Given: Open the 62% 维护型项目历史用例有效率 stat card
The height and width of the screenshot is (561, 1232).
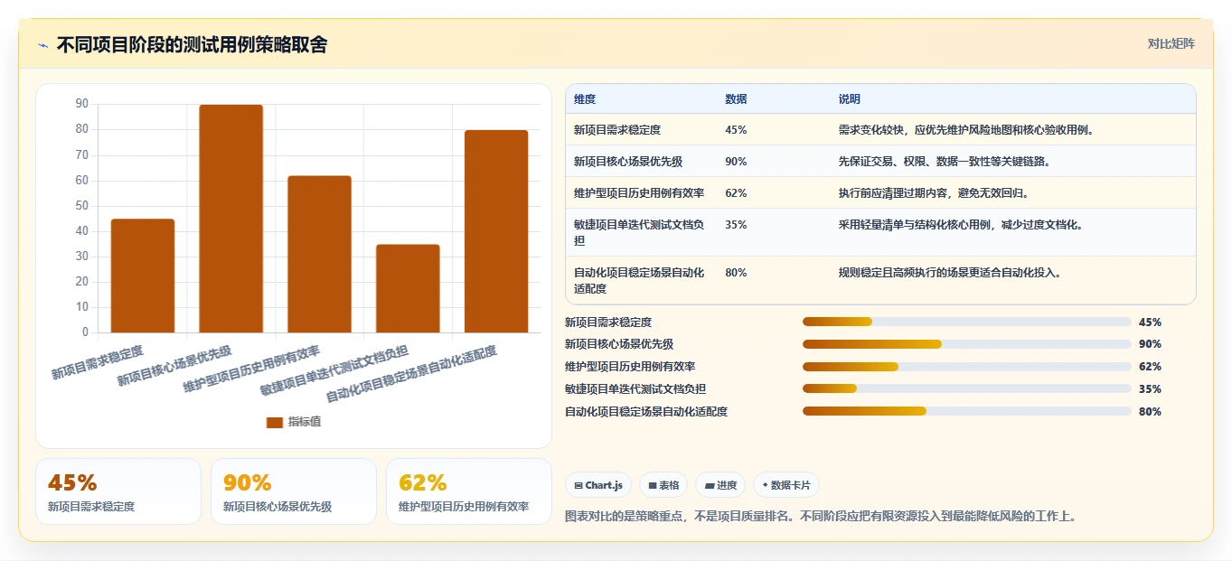Looking at the screenshot, I should (x=469, y=491).
